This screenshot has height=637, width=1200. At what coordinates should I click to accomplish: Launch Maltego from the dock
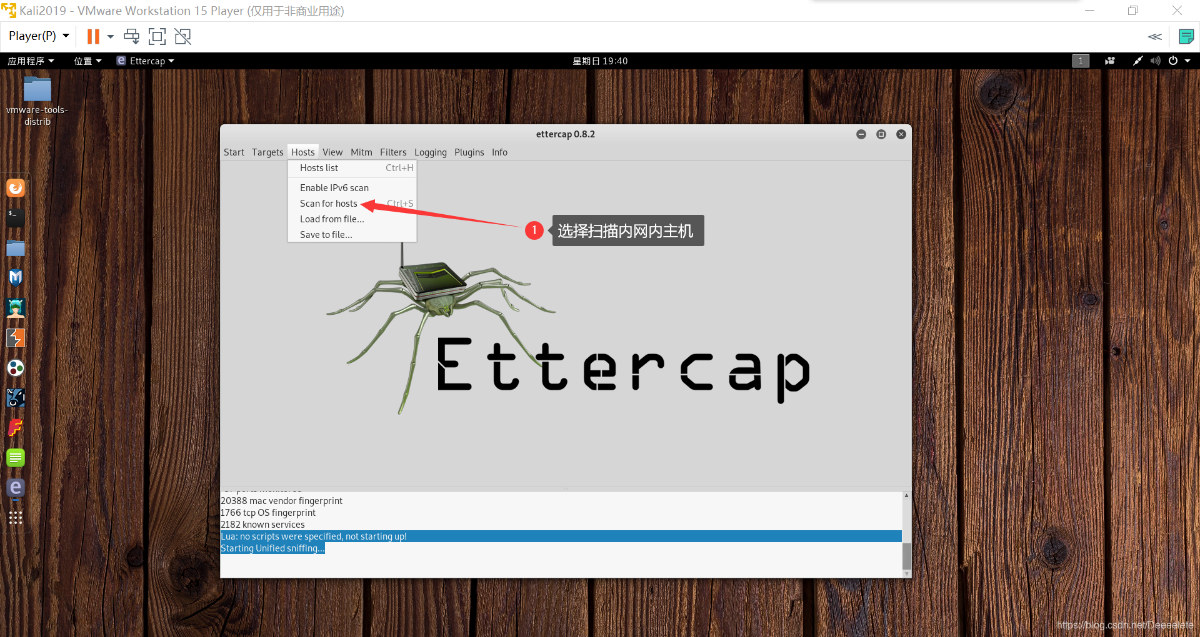tap(16, 398)
